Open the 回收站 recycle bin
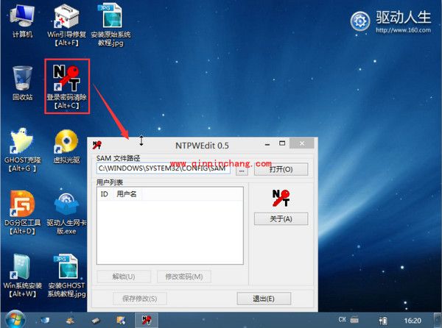 [x=22, y=83]
